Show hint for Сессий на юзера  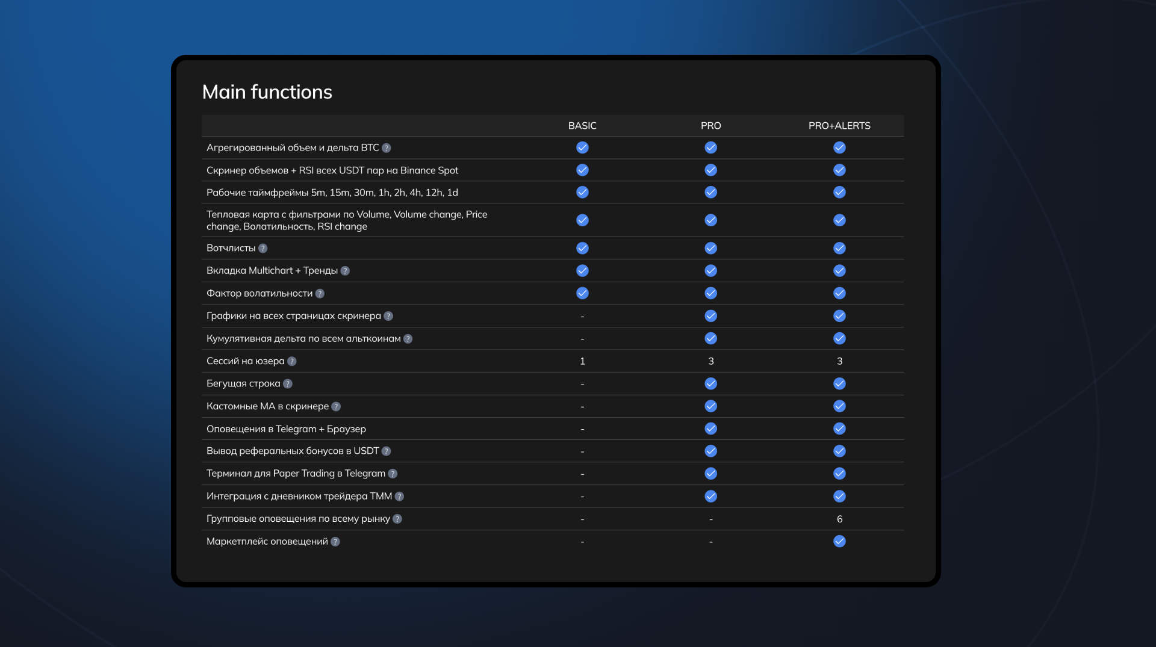click(292, 362)
